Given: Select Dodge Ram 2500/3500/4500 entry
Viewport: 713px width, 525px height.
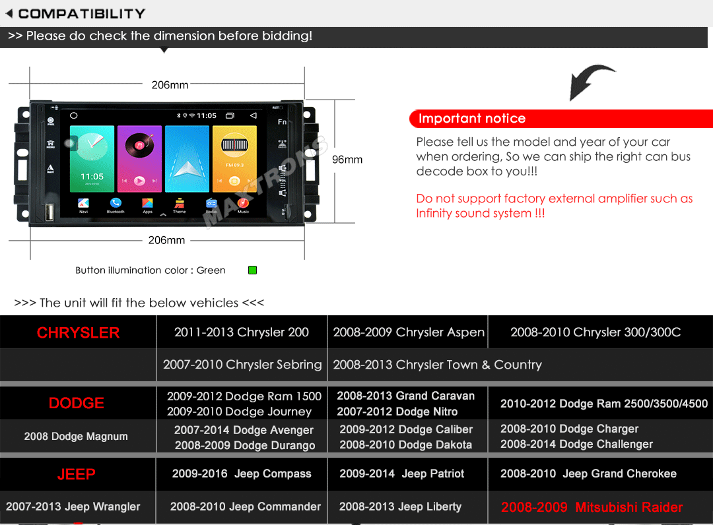Looking at the screenshot, I should coord(604,404).
